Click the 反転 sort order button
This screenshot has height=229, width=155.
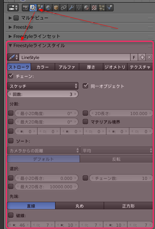pyautogui.click(x=116, y=159)
